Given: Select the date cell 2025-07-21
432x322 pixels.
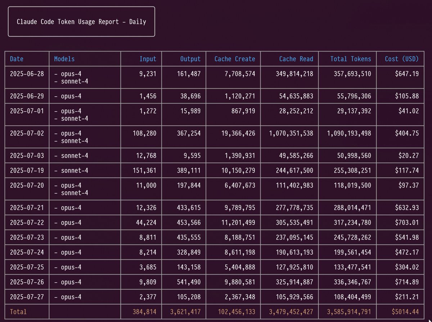Looking at the screenshot, I should (27, 208).
